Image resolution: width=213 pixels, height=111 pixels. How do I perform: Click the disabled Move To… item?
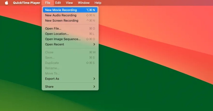click(x=70, y=73)
